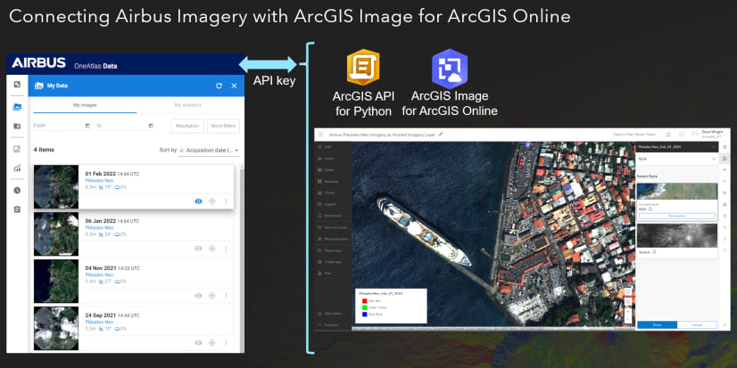Open the to date calendar picker
This screenshot has width=737, height=368.
pyautogui.click(x=151, y=126)
